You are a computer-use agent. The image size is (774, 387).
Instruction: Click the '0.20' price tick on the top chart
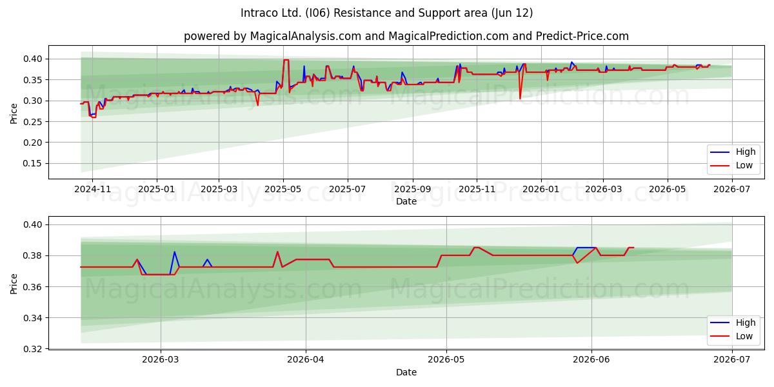coord(34,143)
